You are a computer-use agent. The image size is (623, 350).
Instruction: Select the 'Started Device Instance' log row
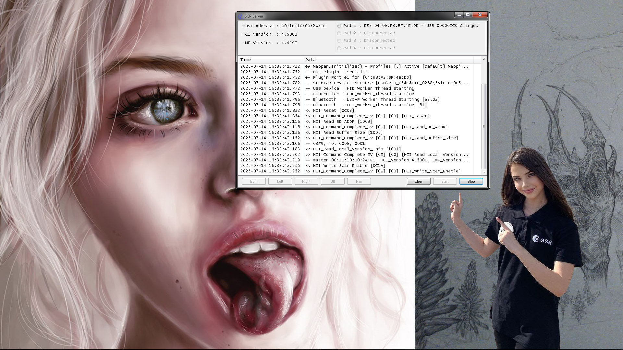[x=356, y=83]
